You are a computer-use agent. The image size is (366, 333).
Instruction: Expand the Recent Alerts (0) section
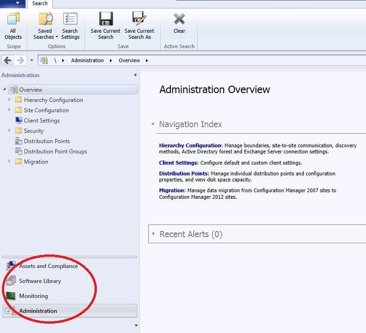click(154, 233)
